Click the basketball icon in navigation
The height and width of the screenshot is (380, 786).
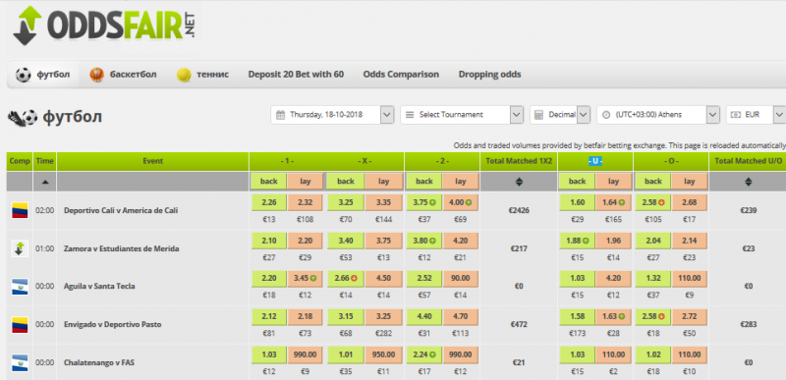pyautogui.click(x=96, y=75)
